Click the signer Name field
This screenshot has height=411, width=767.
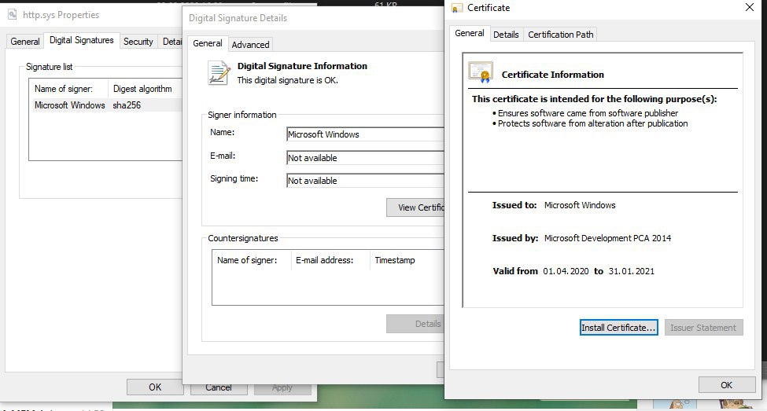click(x=365, y=134)
